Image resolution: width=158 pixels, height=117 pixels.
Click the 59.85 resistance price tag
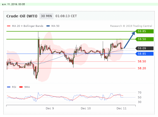(x=144, y=31)
